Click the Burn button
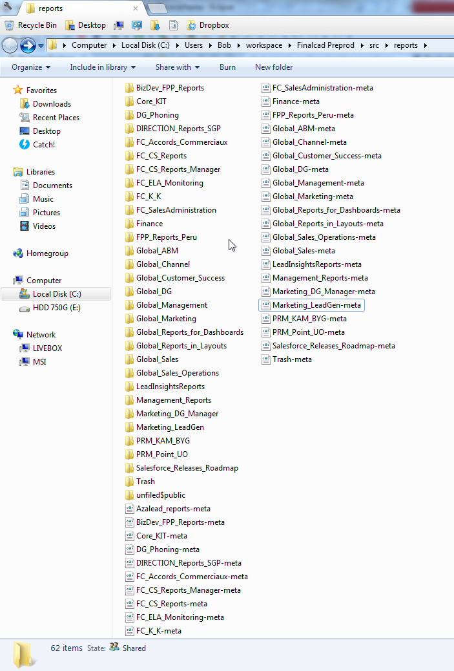The height and width of the screenshot is (671, 454). (227, 67)
